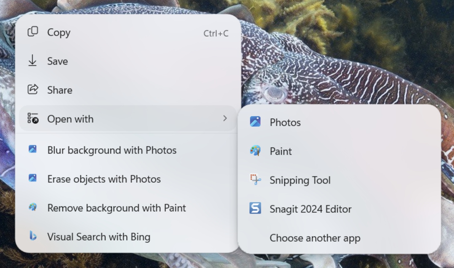Open image with Paint from submenu
The height and width of the screenshot is (268, 454).
339,151
